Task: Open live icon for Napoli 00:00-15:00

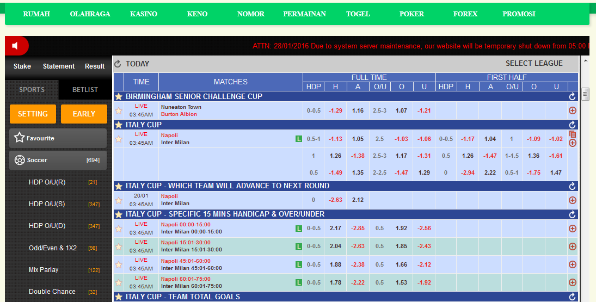Action: pos(299,229)
